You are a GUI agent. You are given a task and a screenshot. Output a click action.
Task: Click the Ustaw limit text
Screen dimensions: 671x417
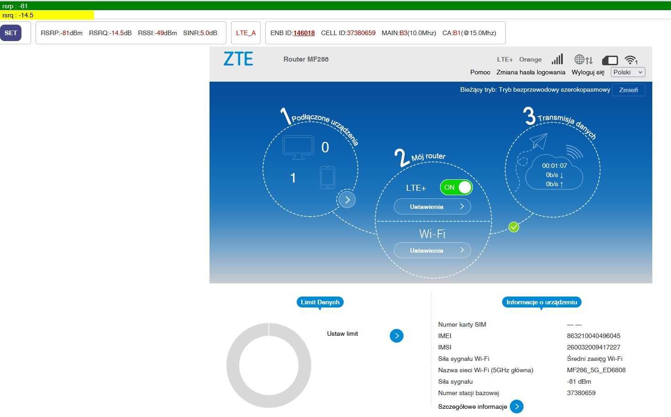coord(342,334)
